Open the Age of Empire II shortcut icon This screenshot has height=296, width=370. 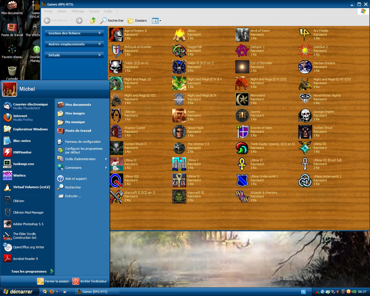click(116, 35)
